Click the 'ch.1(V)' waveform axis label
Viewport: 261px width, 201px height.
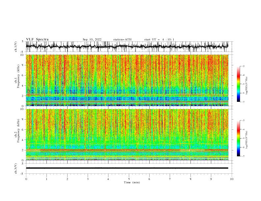[x=16, y=47]
